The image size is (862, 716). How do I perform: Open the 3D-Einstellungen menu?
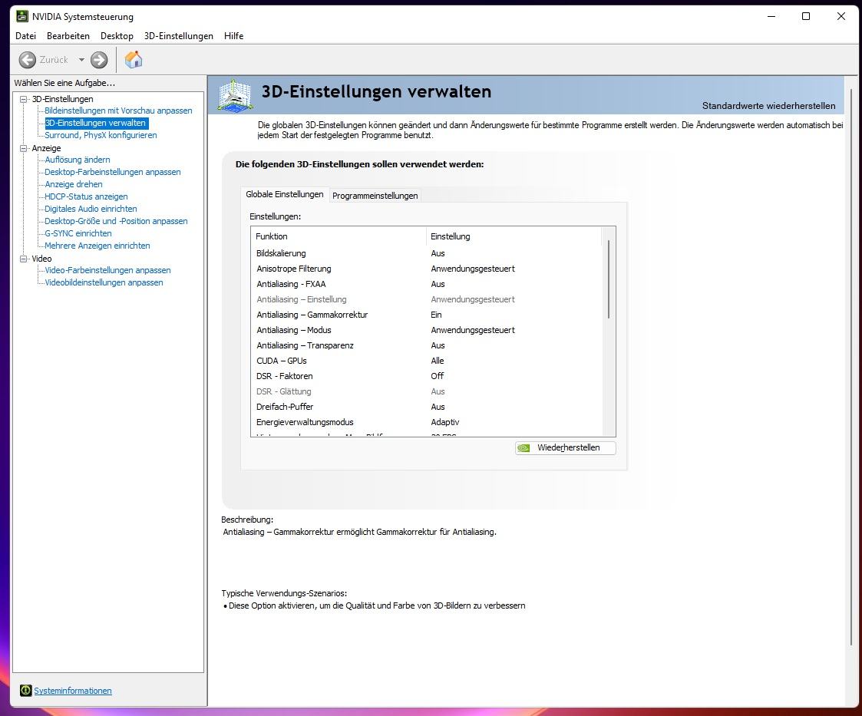coord(179,36)
